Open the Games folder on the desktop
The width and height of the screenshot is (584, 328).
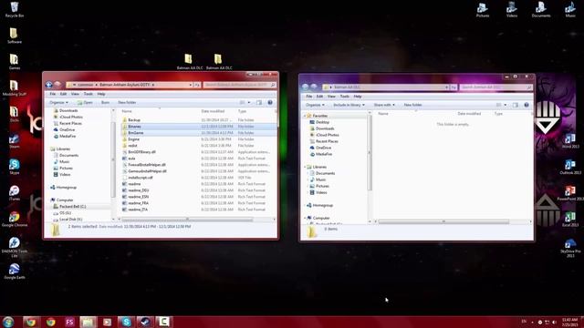click(15, 62)
